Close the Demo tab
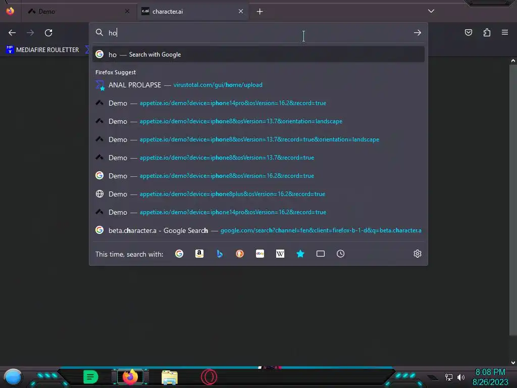Screen dimensions: 517x388 (127, 11)
